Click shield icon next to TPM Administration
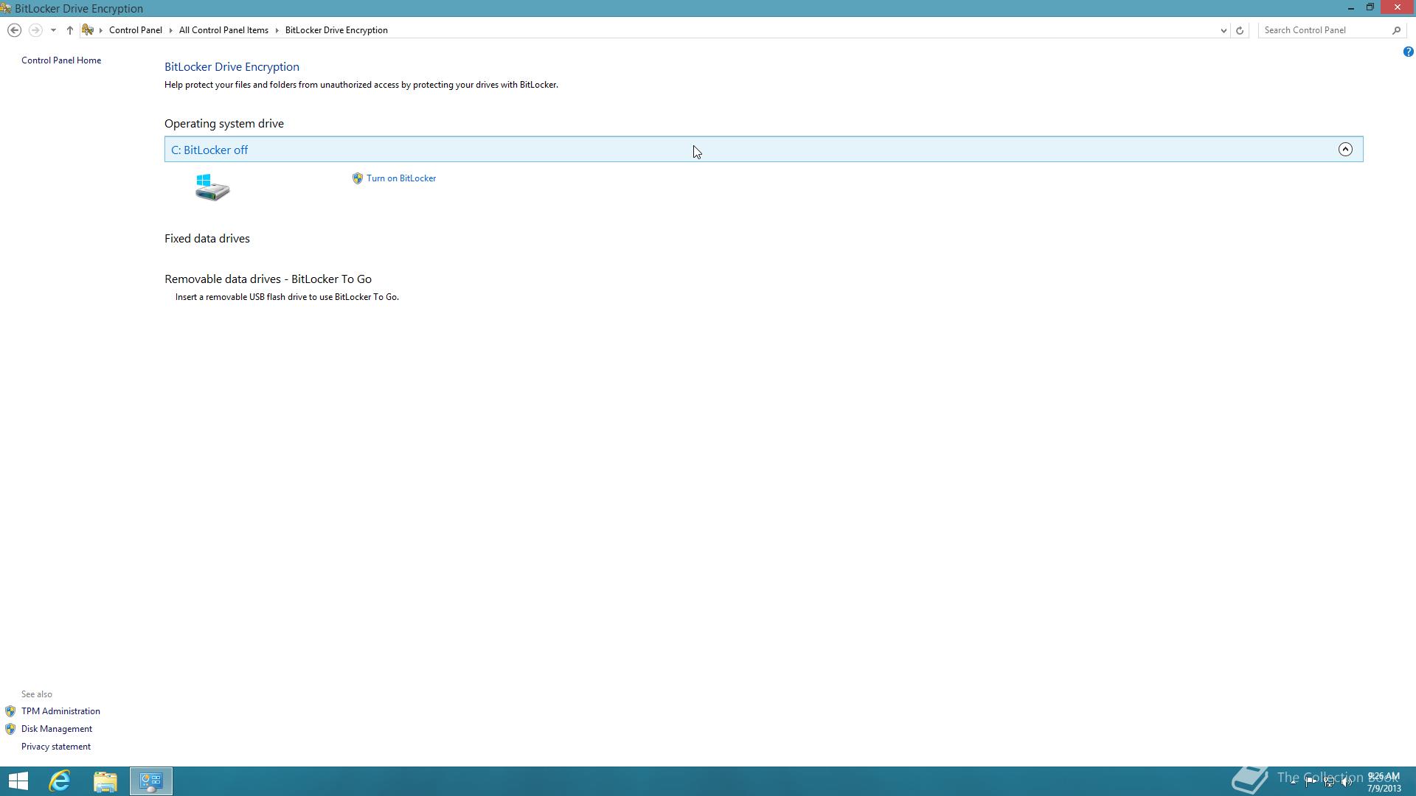Screen dimensions: 1416x796 (10, 711)
